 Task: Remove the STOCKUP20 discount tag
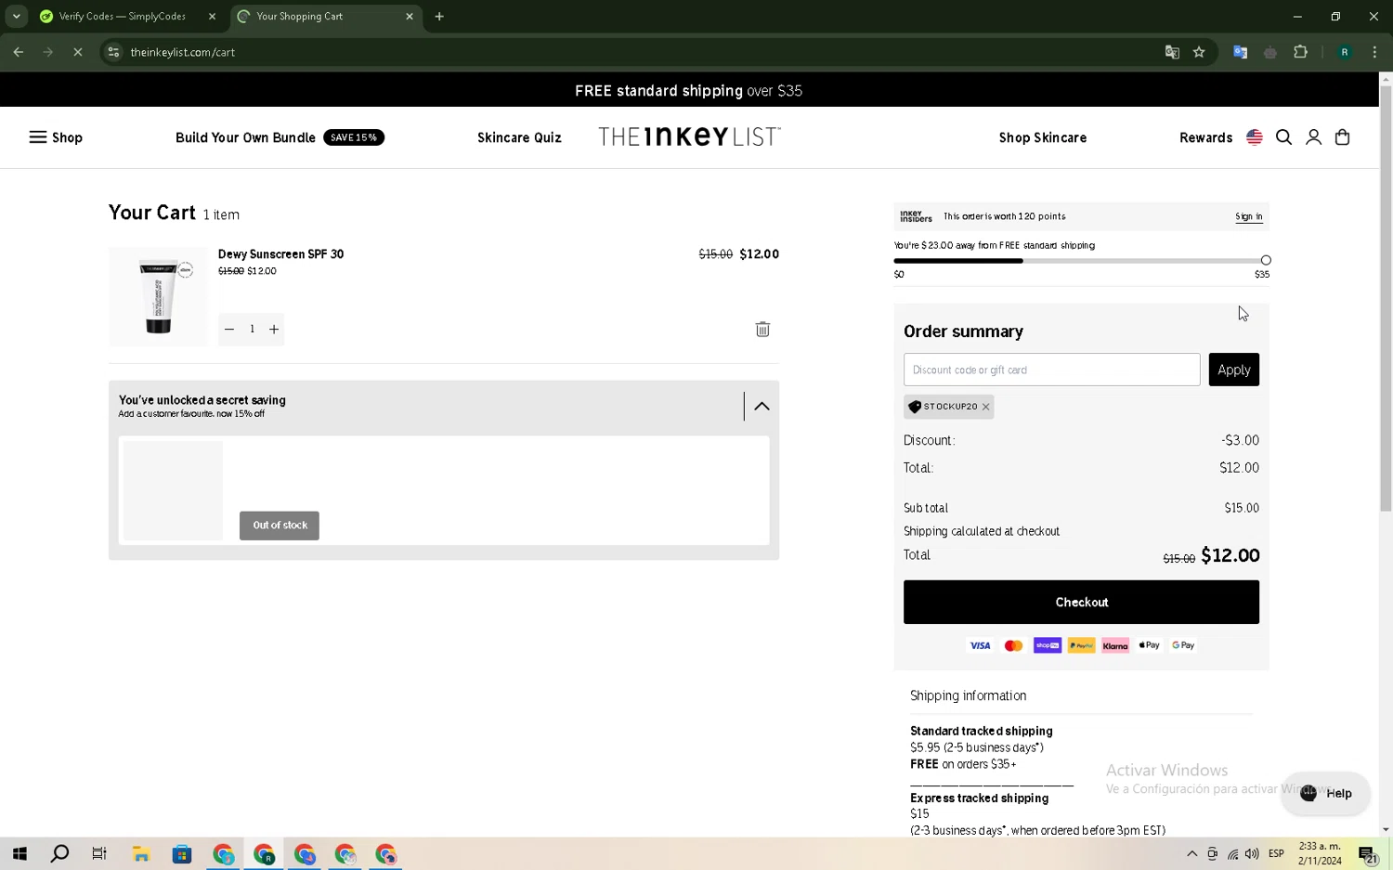(986, 407)
